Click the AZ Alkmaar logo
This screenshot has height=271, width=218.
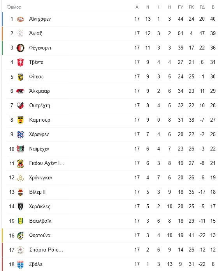click(20, 91)
